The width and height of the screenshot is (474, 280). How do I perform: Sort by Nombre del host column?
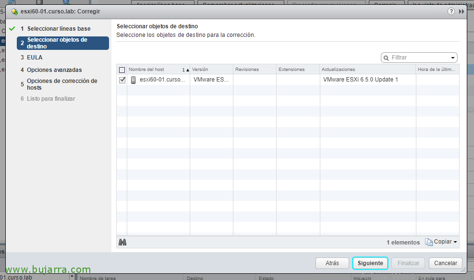pyautogui.click(x=158, y=70)
